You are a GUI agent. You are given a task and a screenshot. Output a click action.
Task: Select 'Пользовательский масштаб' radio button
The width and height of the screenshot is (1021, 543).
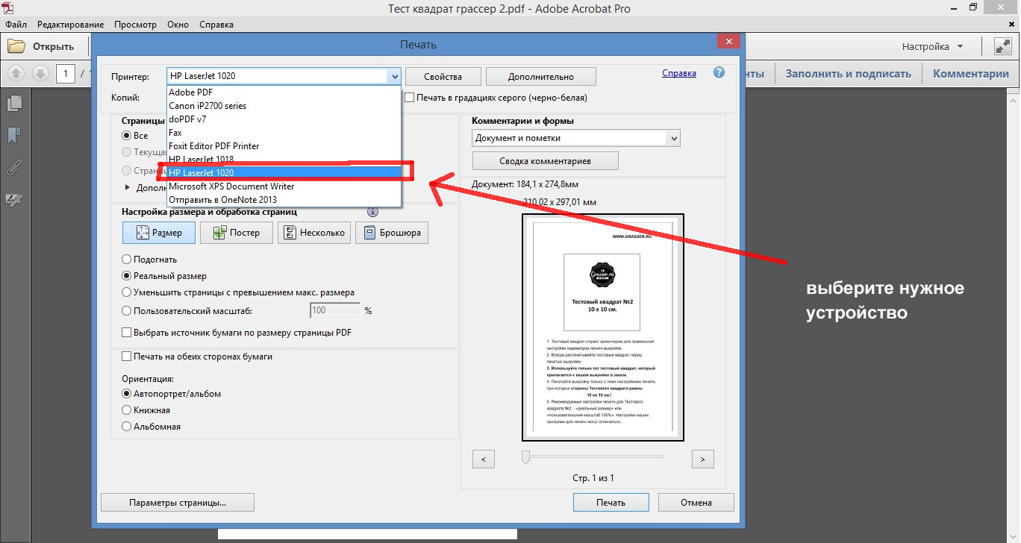click(126, 310)
